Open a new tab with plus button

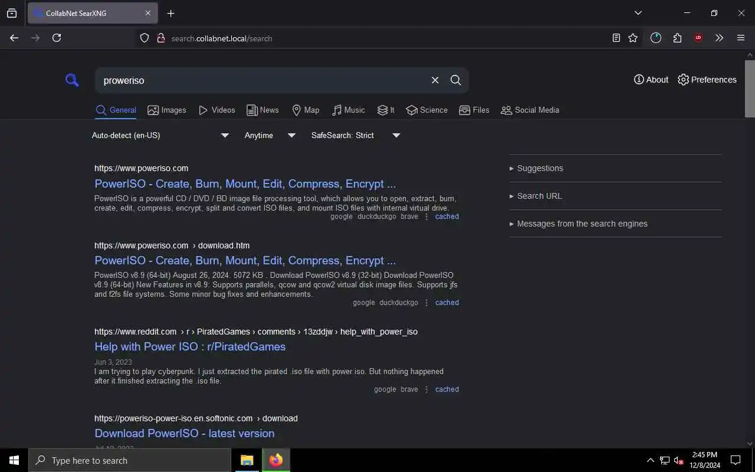click(x=171, y=13)
